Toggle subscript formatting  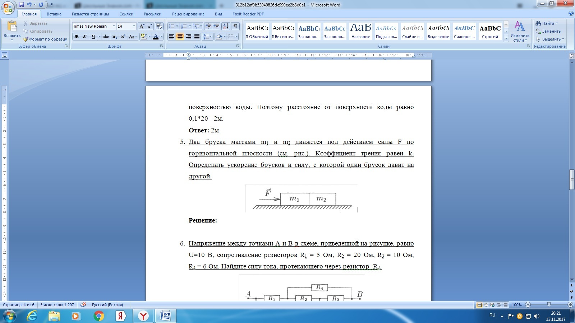tap(114, 37)
